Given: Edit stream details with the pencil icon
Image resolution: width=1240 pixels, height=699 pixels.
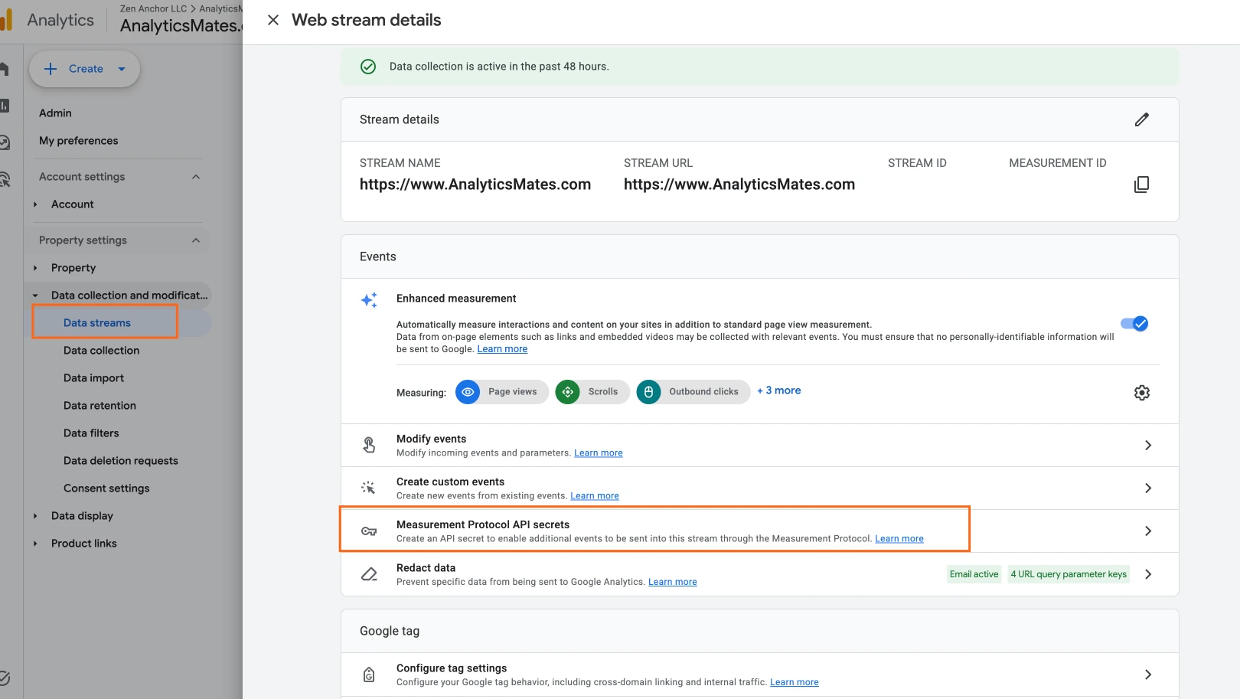Looking at the screenshot, I should (x=1141, y=119).
